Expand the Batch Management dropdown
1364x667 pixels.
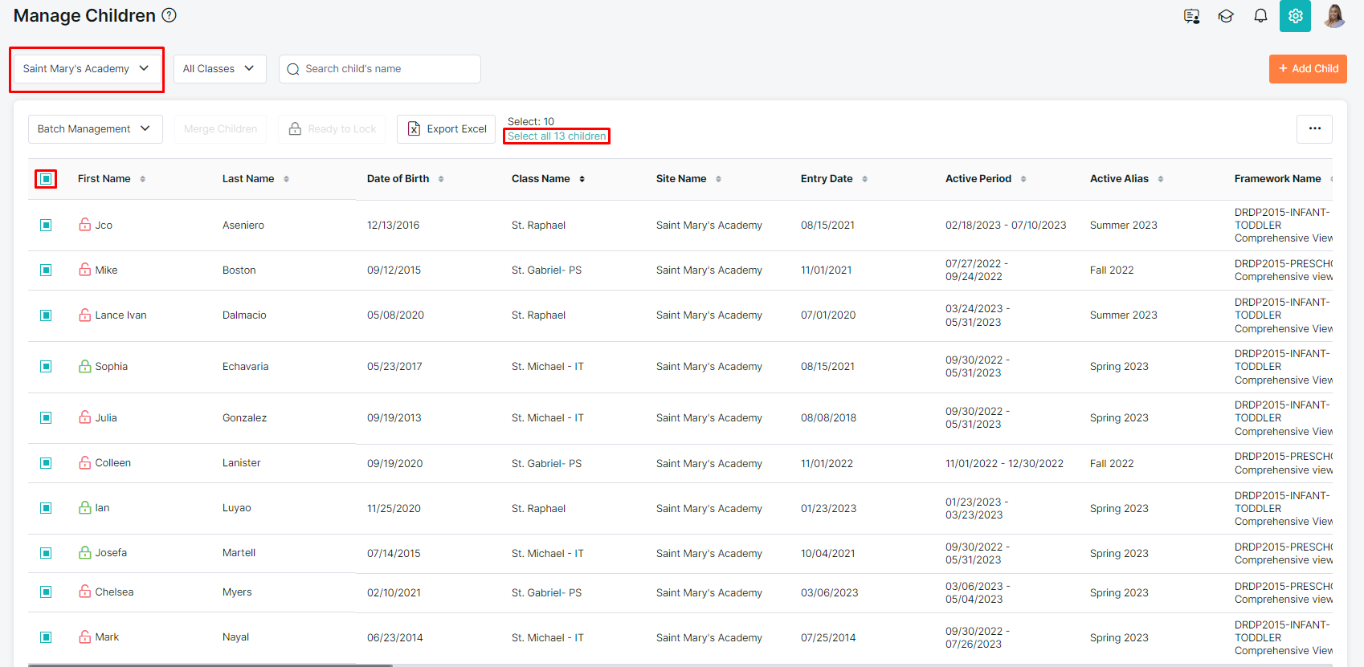tap(95, 129)
